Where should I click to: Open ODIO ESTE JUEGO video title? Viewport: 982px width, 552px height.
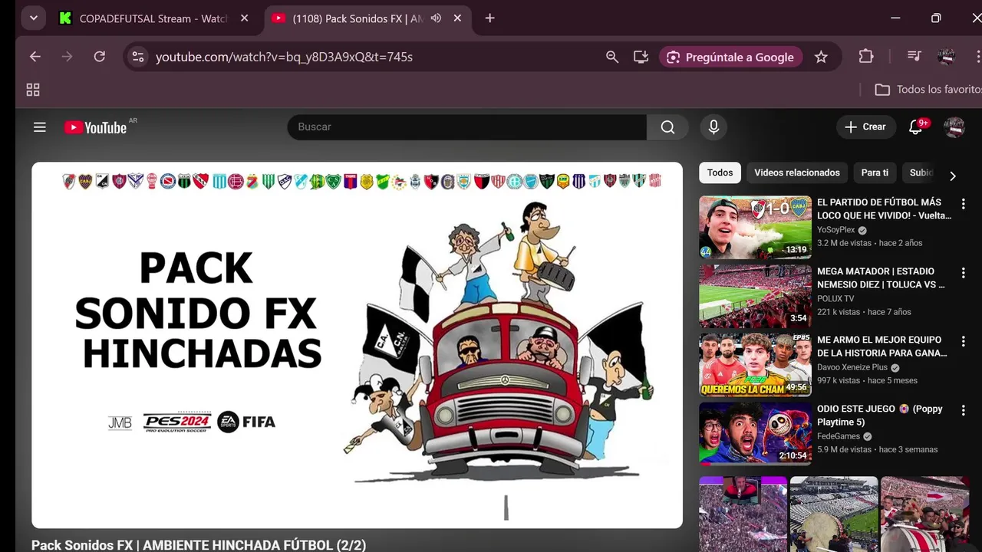click(880, 416)
